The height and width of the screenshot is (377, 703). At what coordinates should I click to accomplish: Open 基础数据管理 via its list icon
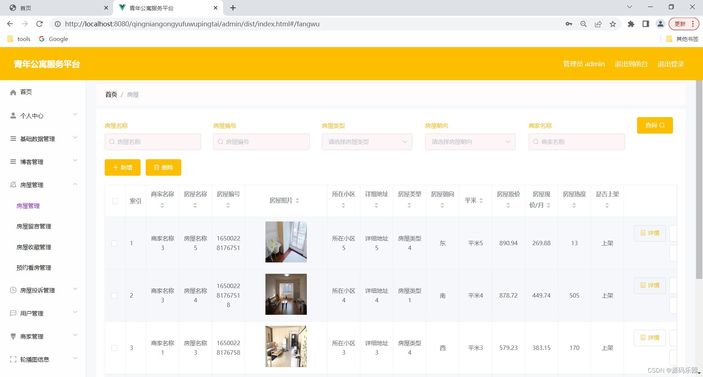13,139
